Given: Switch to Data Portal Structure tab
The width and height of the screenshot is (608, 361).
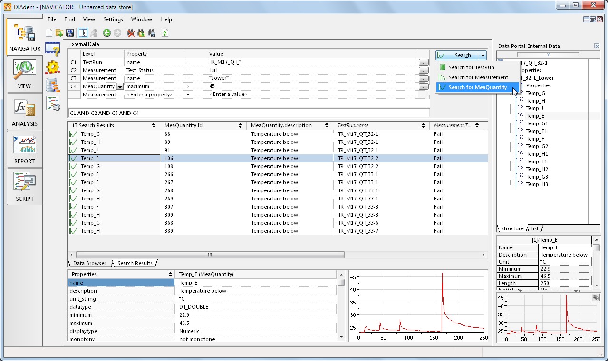Looking at the screenshot, I should pyautogui.click(x=512, y=228).
